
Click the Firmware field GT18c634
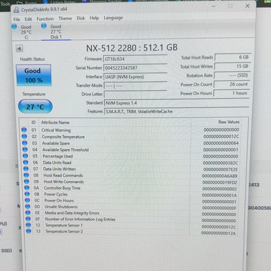pos(135,59)
